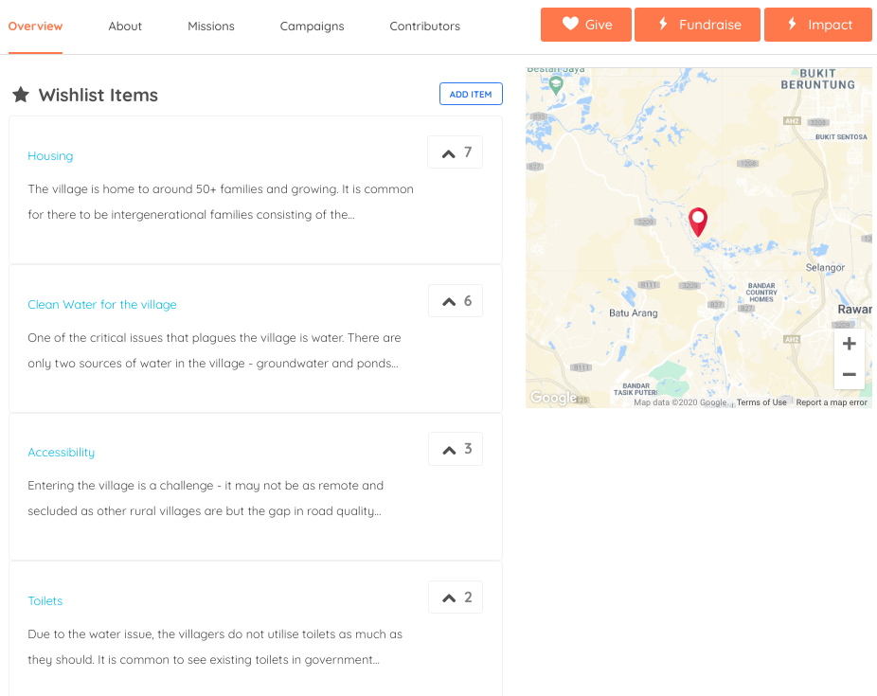This screenshot has height=696, width=877.
Task: Switch to the About tab
Action: (x=125, y=27)
